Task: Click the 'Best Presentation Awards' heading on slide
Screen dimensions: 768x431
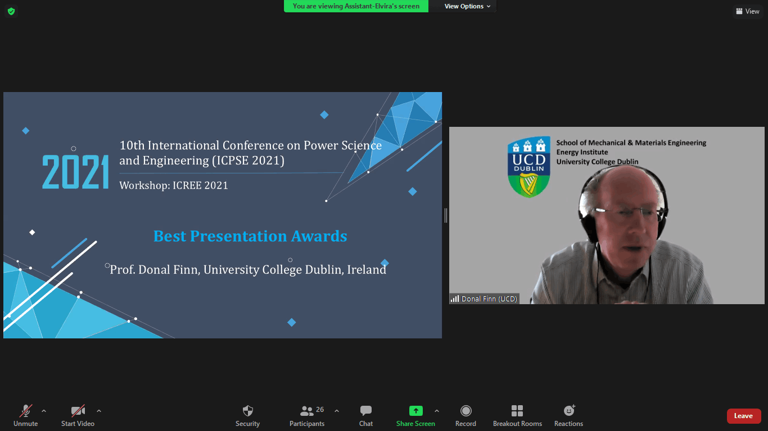Action: pyautogui.click(x=250, y=236)
